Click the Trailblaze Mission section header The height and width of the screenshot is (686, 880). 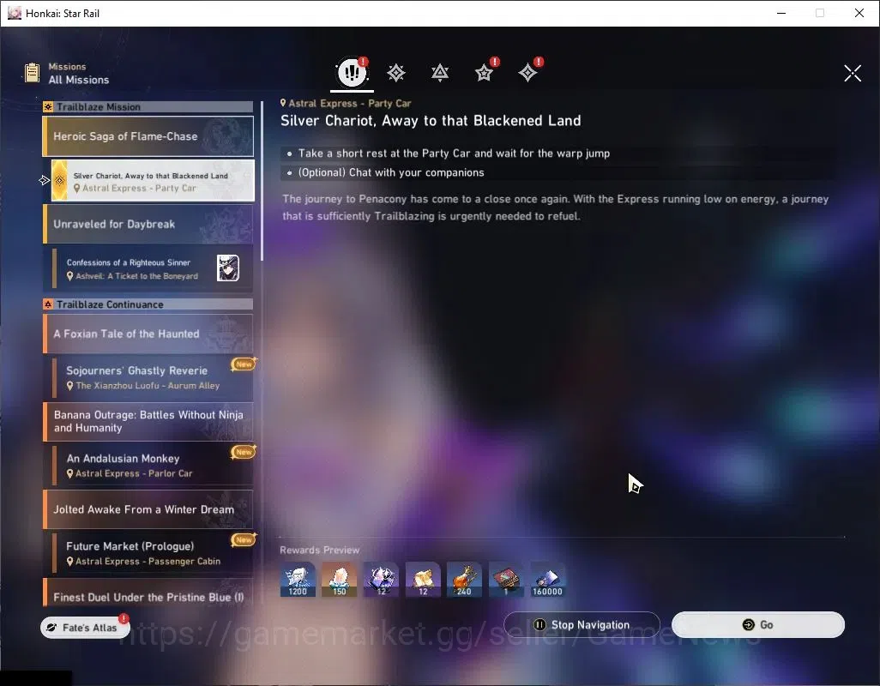(x=148, y=106)
